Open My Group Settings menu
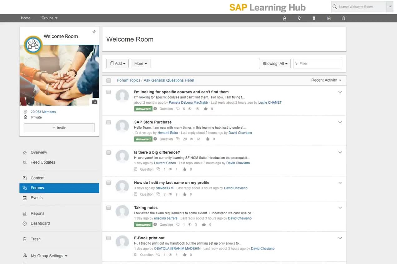This screenshot has width=397, height=264. point(49,256)
